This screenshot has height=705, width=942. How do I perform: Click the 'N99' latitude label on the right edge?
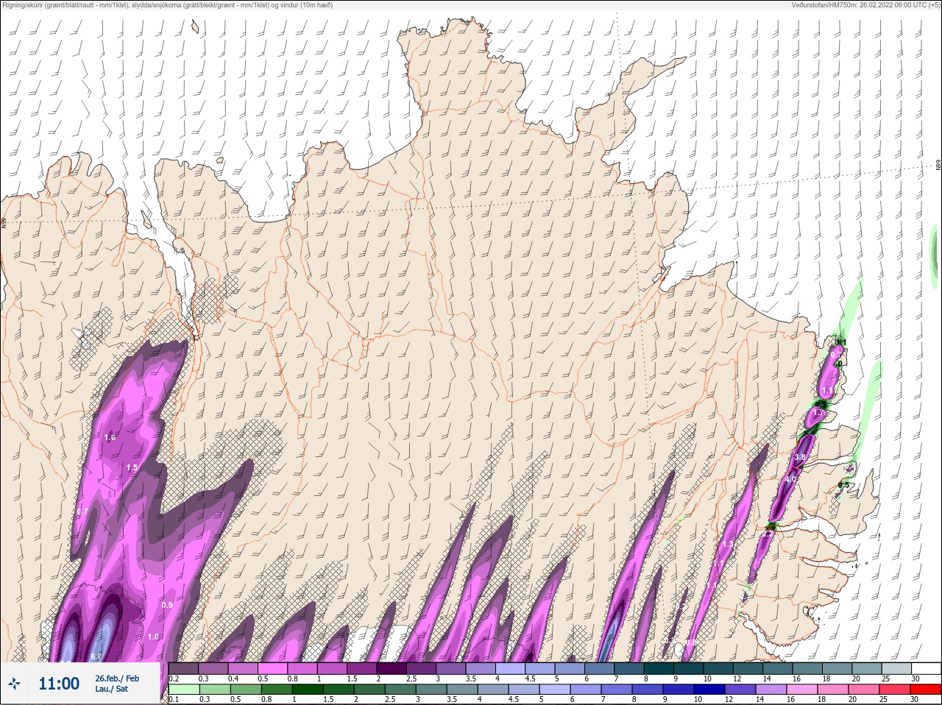938,166
